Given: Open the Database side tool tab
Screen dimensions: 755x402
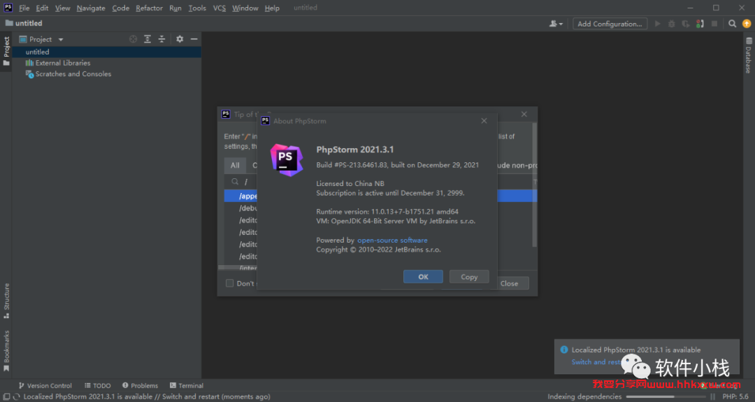Looking at the screenshot, I should click(x=748, y=55).
